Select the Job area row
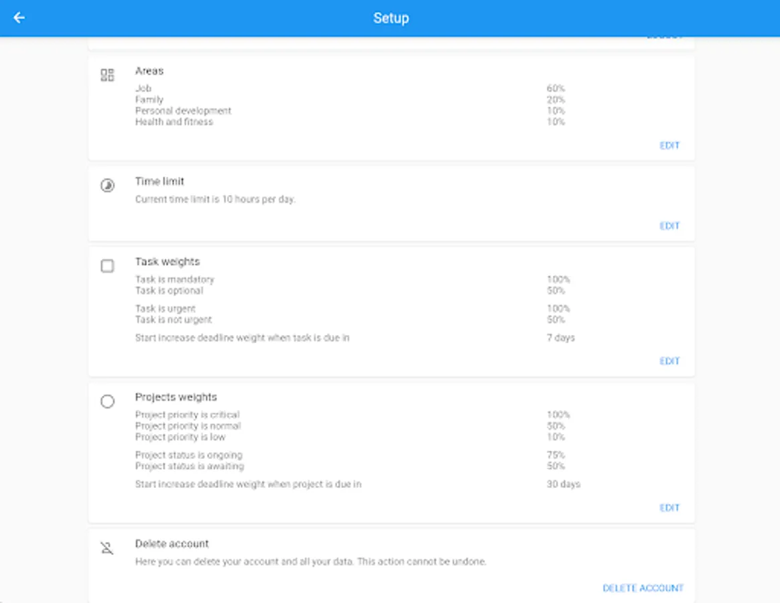Image resolution: width=780 pixels, height=603 pixels. click(x=143, y=88)
